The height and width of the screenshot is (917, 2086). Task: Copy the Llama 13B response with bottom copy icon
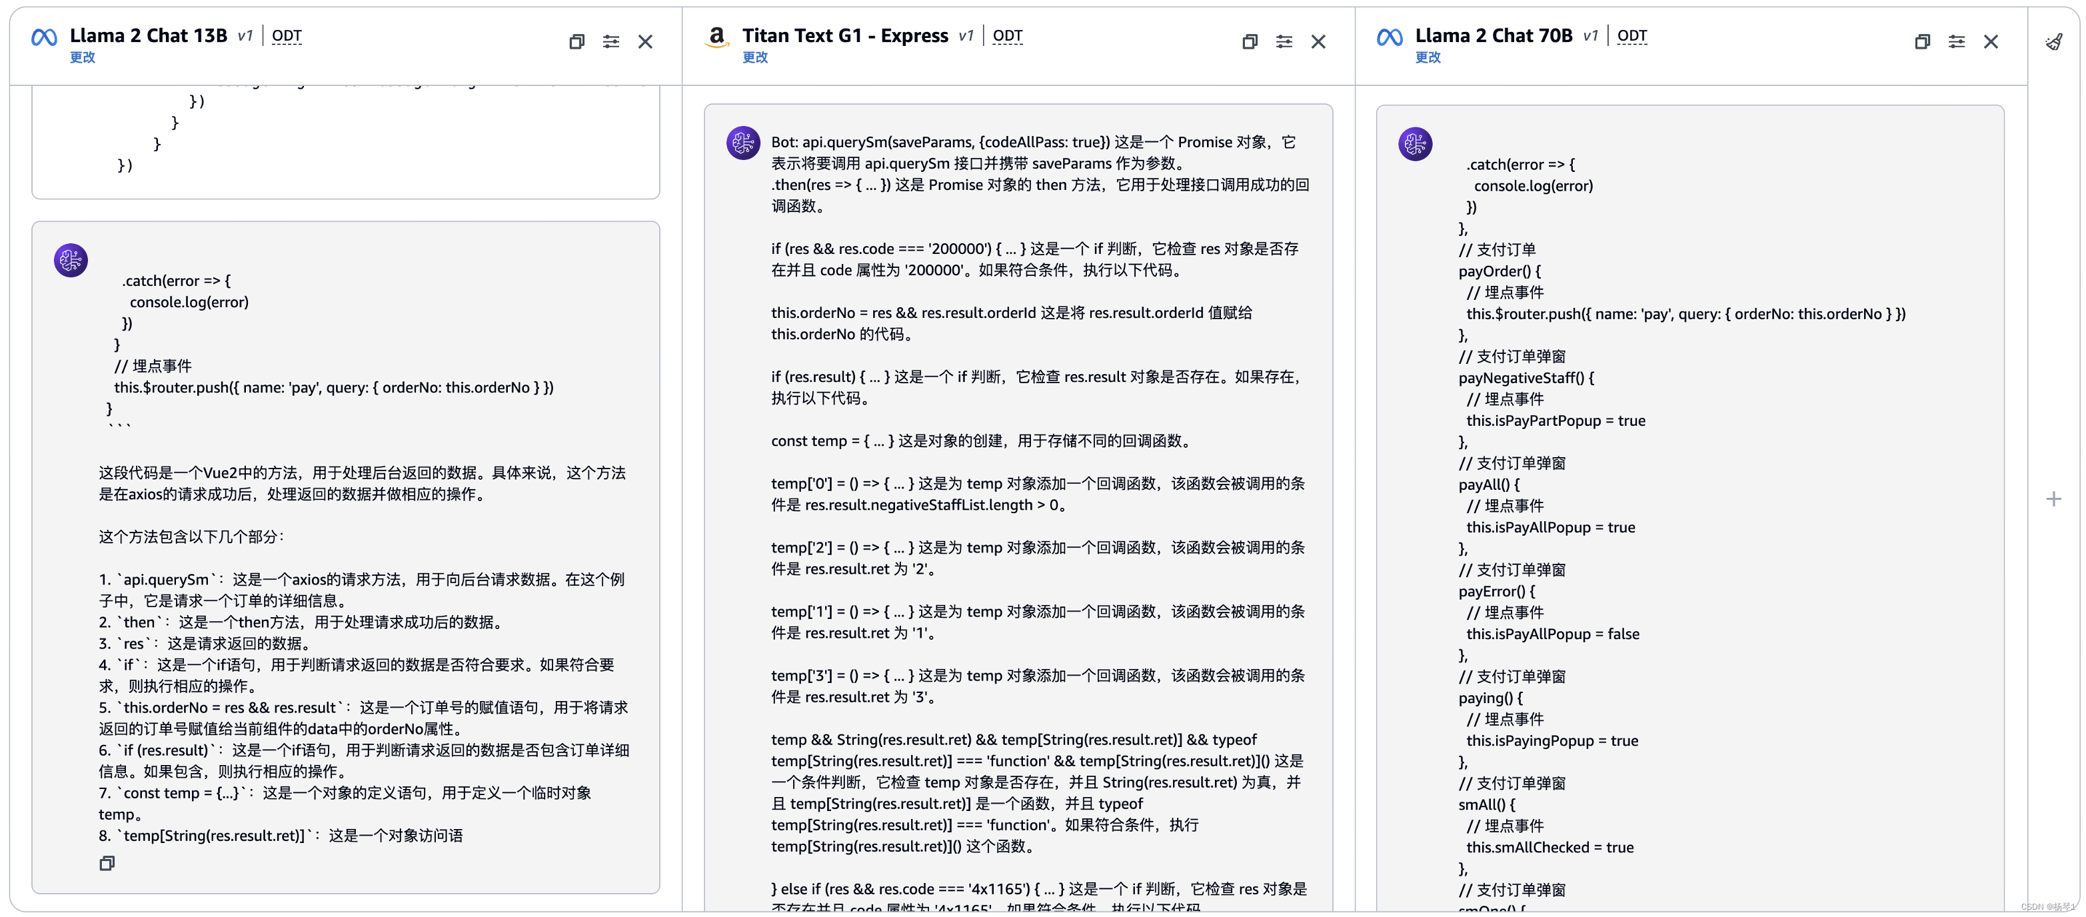[x=107, y=864]
